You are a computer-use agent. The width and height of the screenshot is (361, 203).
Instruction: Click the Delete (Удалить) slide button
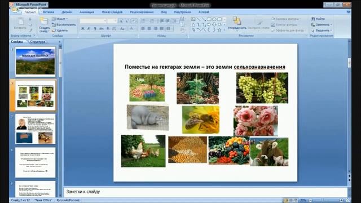(60, 30)
